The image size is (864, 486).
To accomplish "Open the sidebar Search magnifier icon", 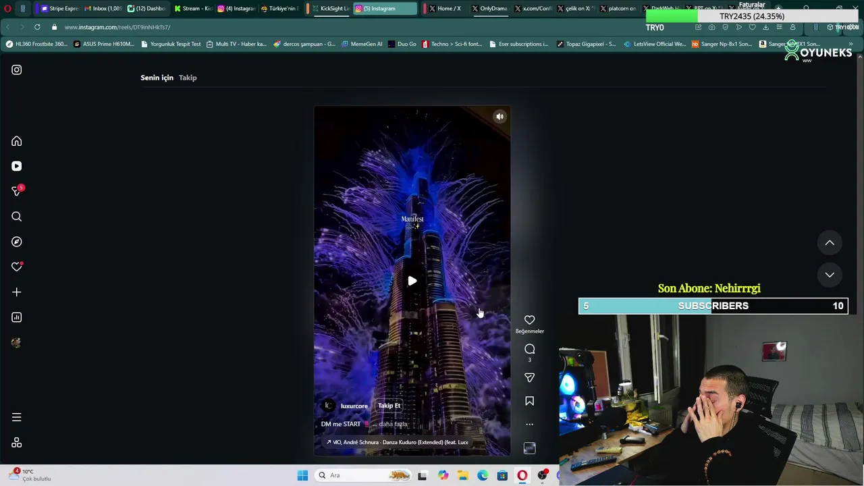I will (17, 217).
